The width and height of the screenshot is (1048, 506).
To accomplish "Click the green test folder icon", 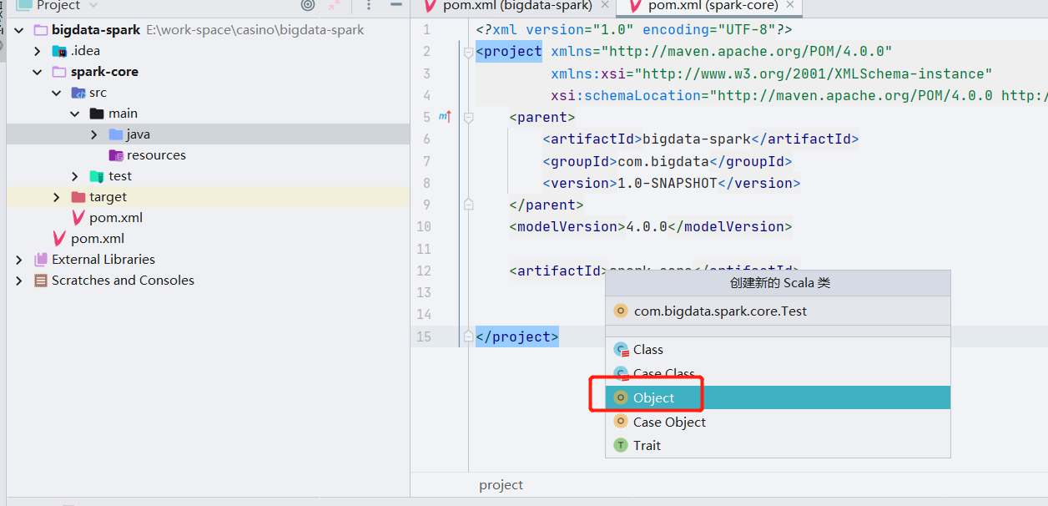I will tap(97, 176).
